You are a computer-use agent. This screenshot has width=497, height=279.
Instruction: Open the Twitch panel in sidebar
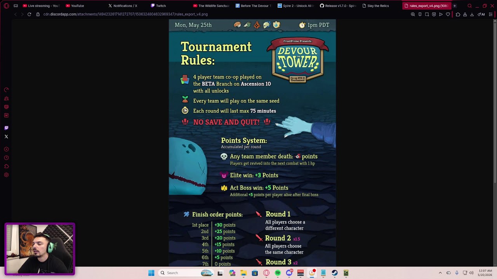point(6,128)
